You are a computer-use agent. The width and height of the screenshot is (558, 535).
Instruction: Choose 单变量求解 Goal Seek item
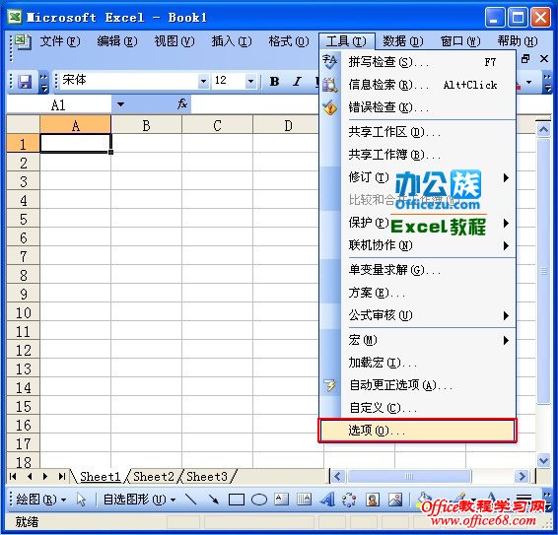coord(417,270)
